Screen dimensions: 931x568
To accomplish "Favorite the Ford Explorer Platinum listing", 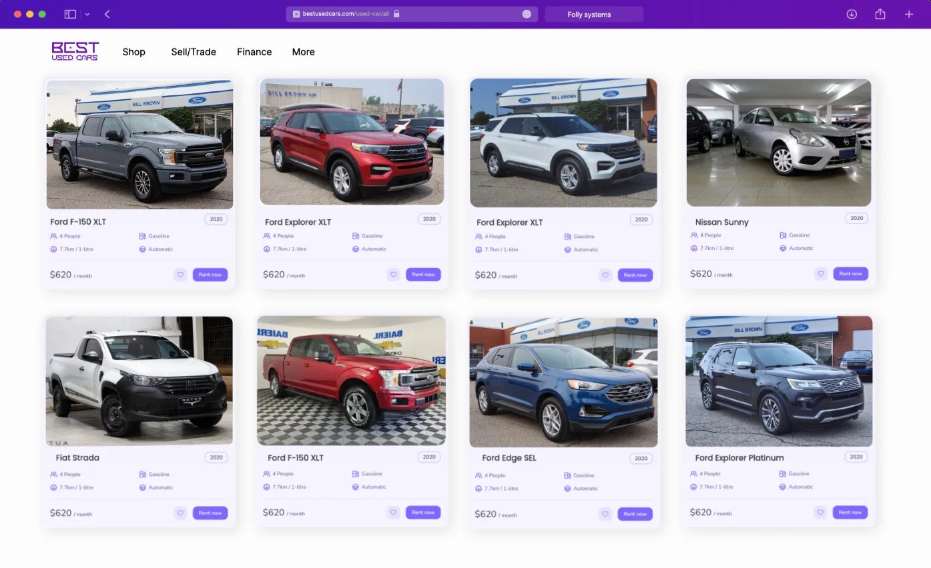I will click(820, 512).
